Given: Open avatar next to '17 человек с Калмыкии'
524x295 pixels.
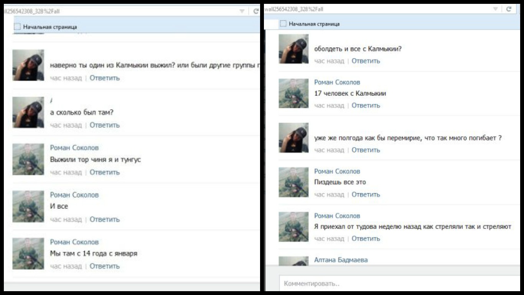Looking at the screenshot, I should pos(293,93).
